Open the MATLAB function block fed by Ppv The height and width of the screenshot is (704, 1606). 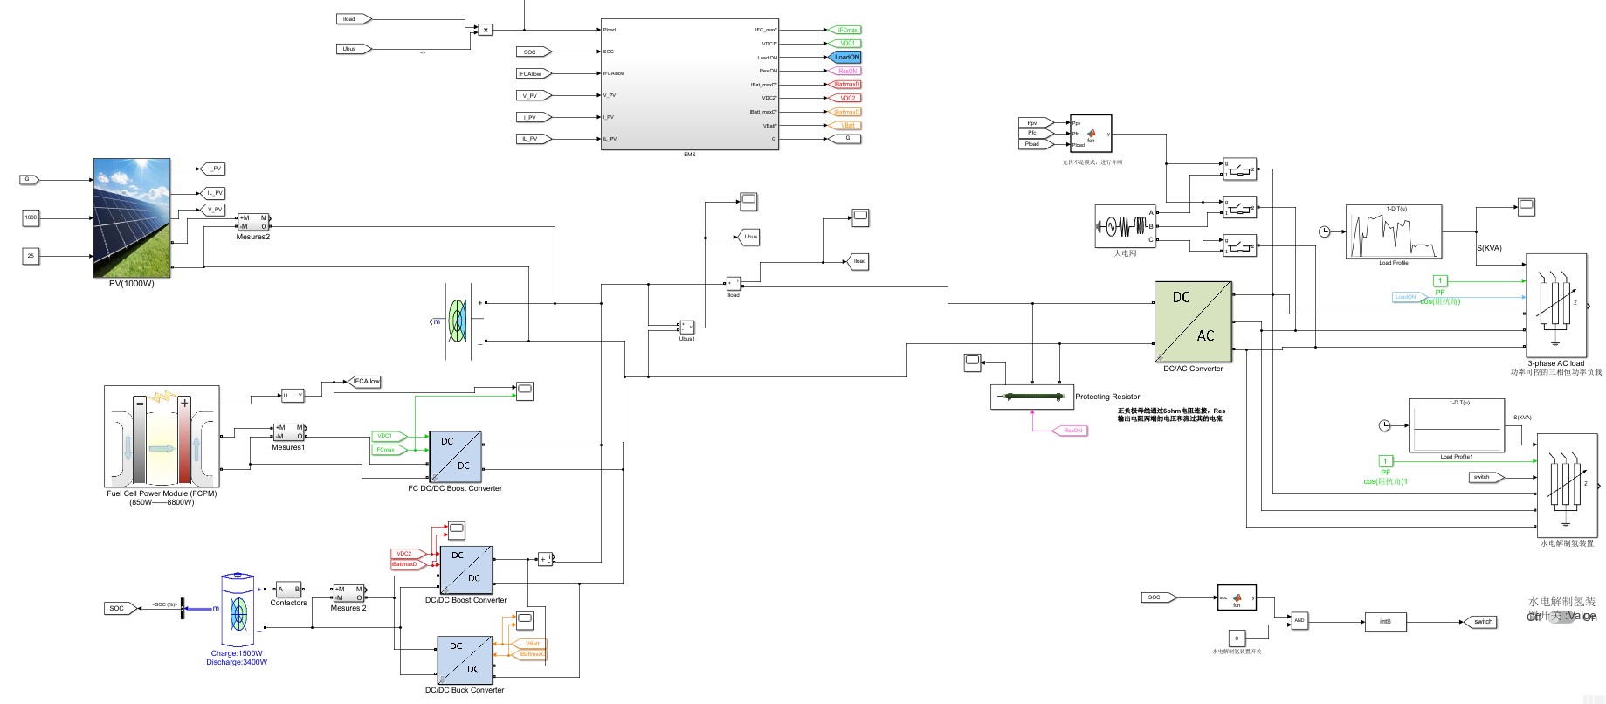(1091, 134)
